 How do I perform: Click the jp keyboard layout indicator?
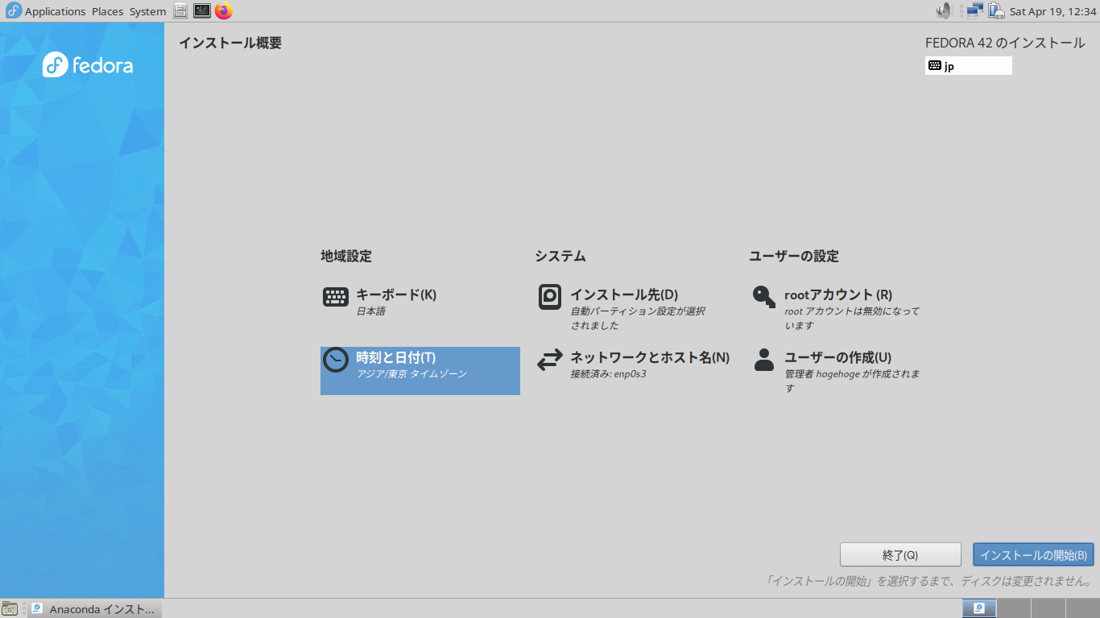coord(968,66)
